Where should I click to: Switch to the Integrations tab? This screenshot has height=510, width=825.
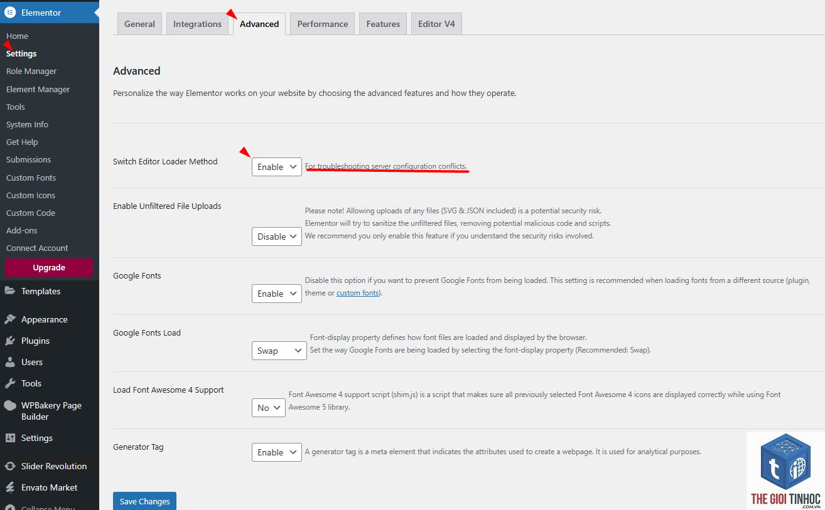pyautogui.click(x=197, y=24)
